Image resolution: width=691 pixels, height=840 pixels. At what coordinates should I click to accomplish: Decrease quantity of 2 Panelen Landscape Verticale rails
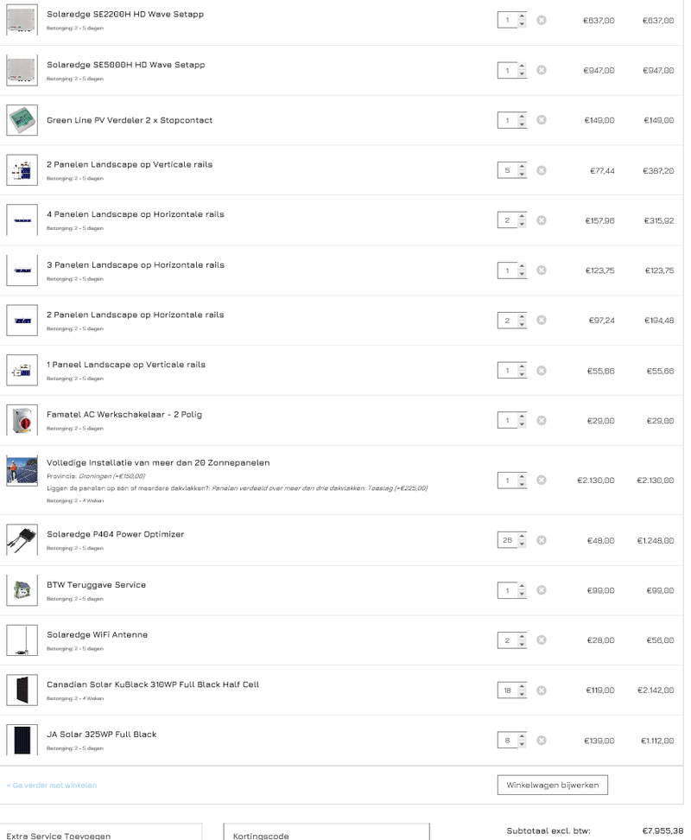click(521, 174)
